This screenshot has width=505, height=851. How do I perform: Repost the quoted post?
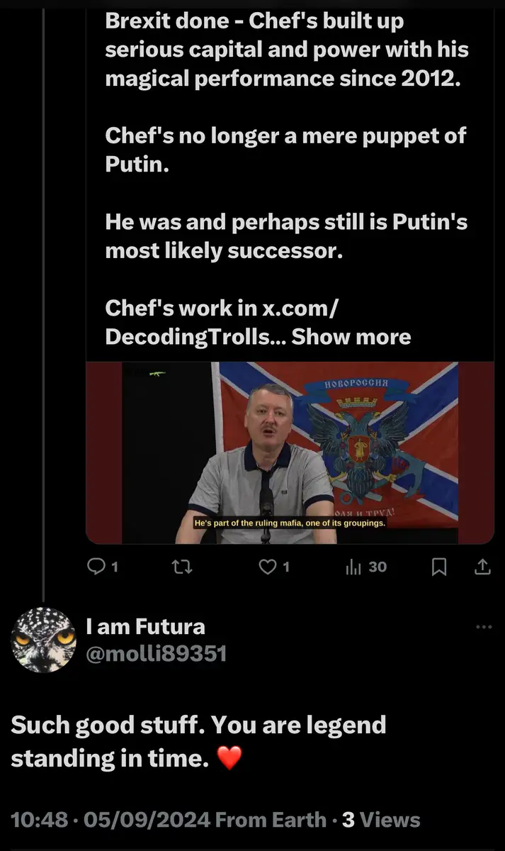point(183,566)
